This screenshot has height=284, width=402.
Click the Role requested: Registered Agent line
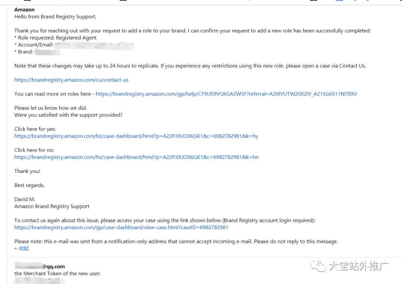(55, 38)
